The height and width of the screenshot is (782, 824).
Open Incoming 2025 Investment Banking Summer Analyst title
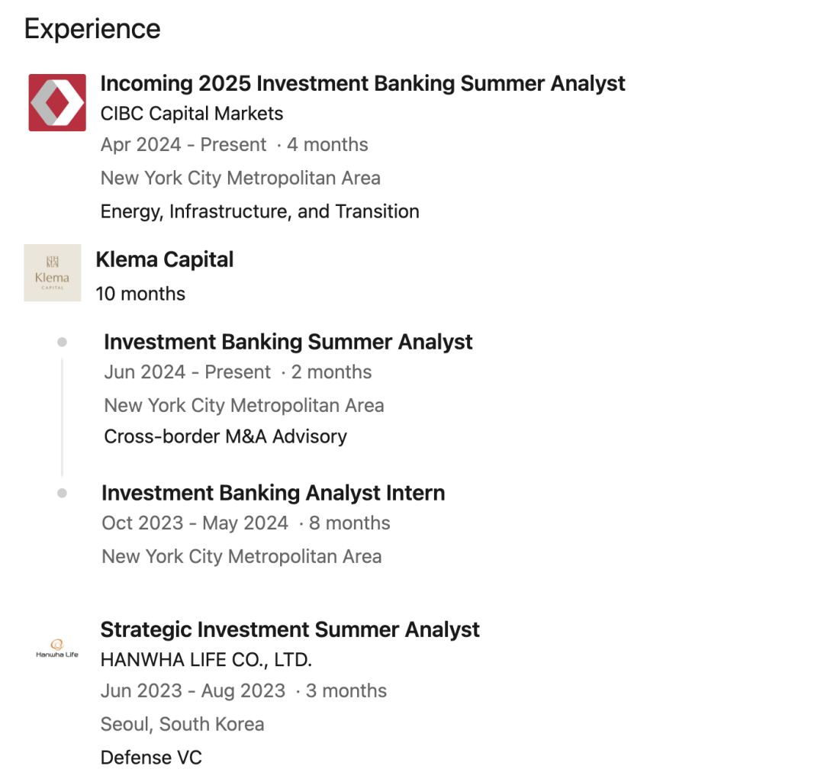click(x=362, y=84)
